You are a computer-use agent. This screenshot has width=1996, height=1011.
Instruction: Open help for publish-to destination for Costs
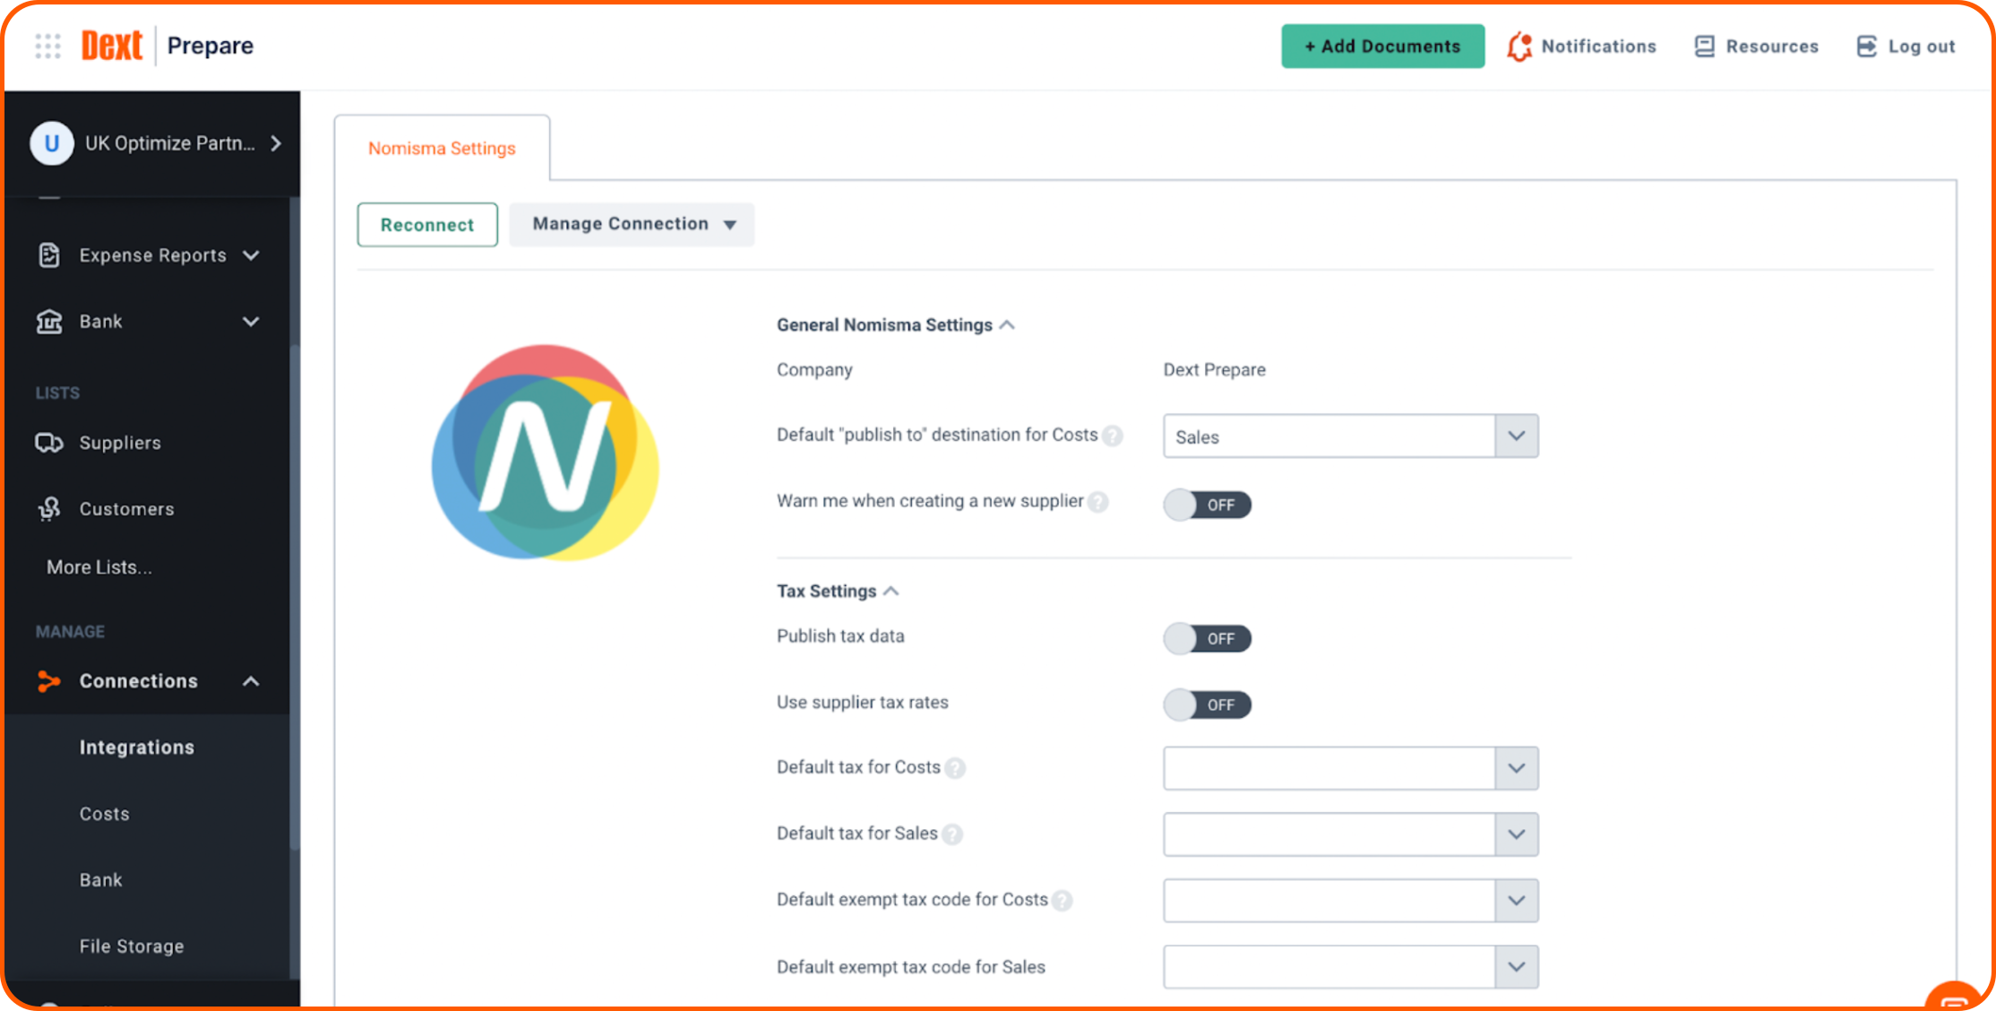1113,436
